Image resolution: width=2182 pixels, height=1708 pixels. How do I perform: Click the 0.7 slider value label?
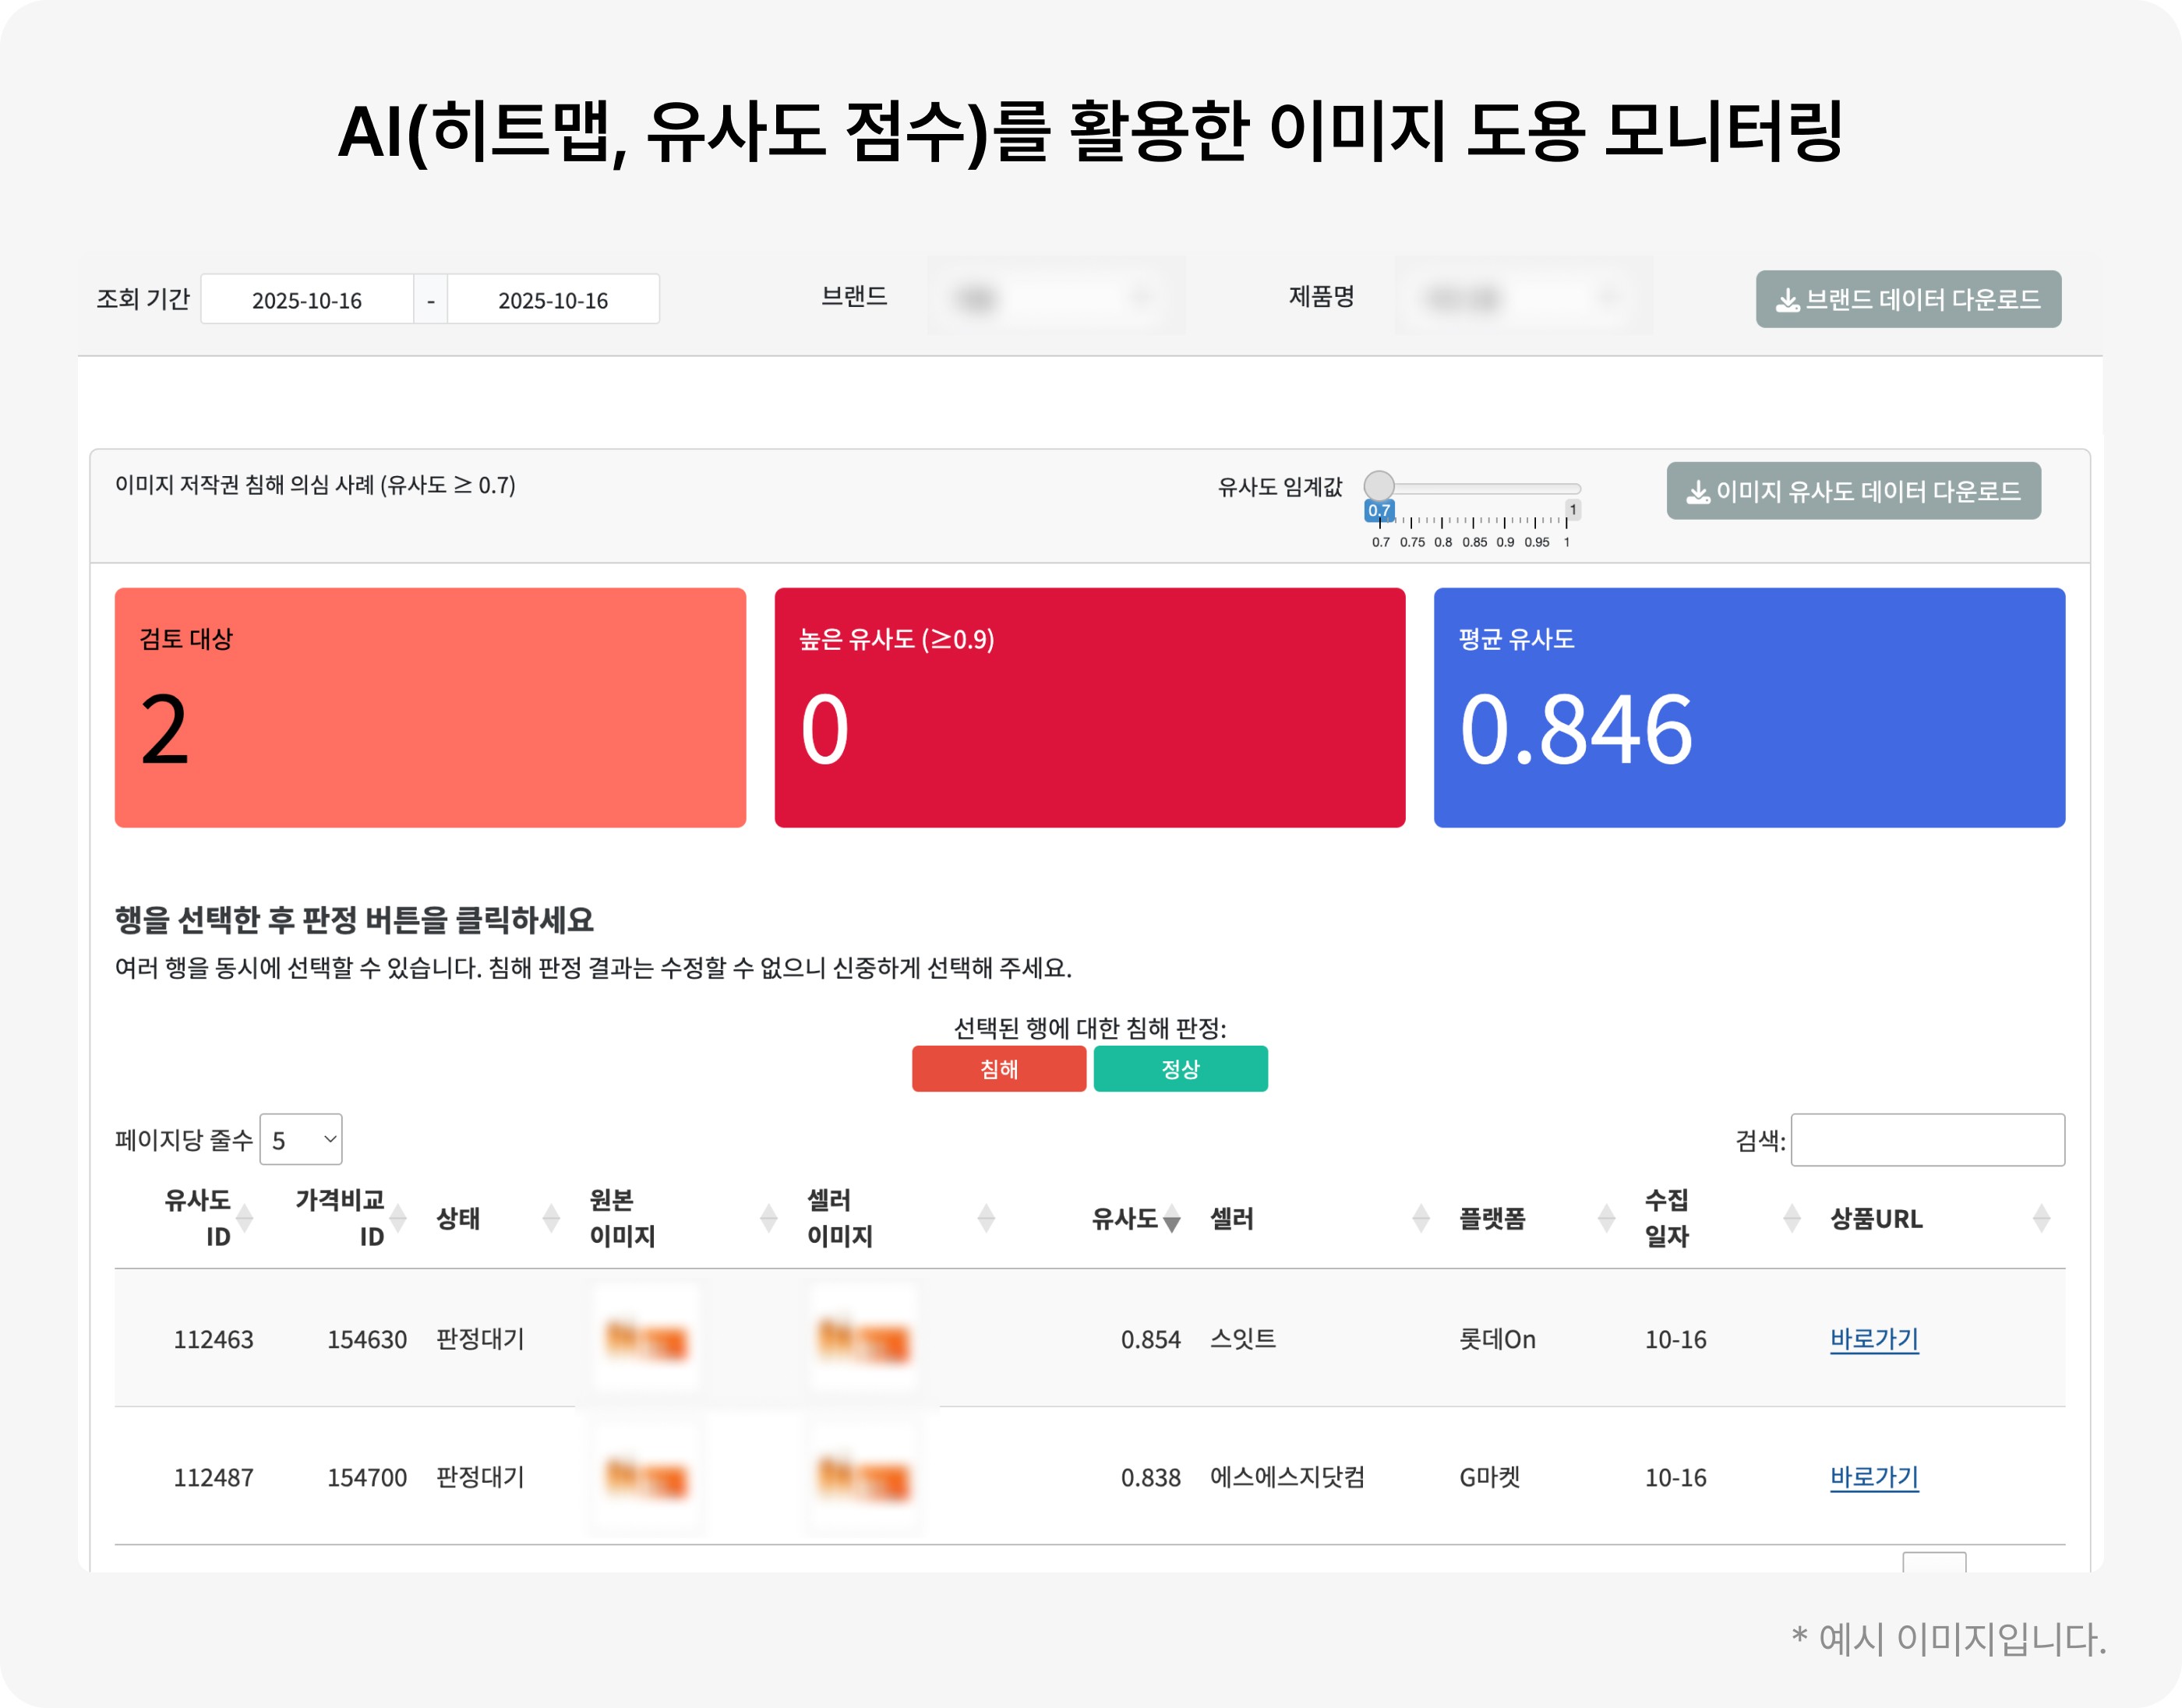(1379, 510)
